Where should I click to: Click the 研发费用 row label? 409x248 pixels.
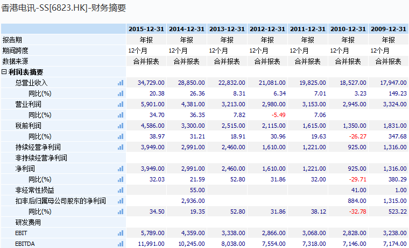tap(28, 222)
